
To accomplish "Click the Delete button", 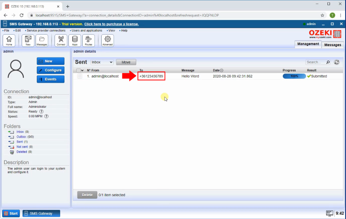I will point(87,195).
